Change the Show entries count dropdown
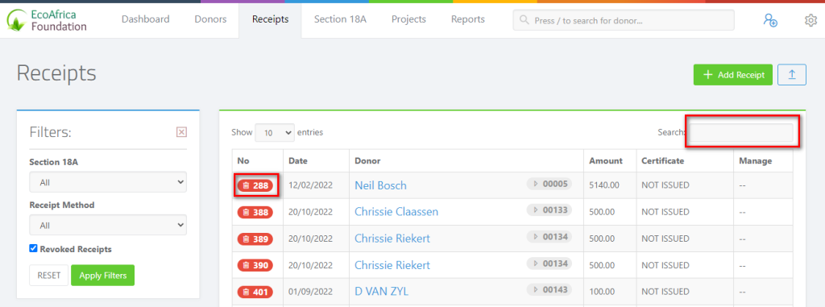 275,133
